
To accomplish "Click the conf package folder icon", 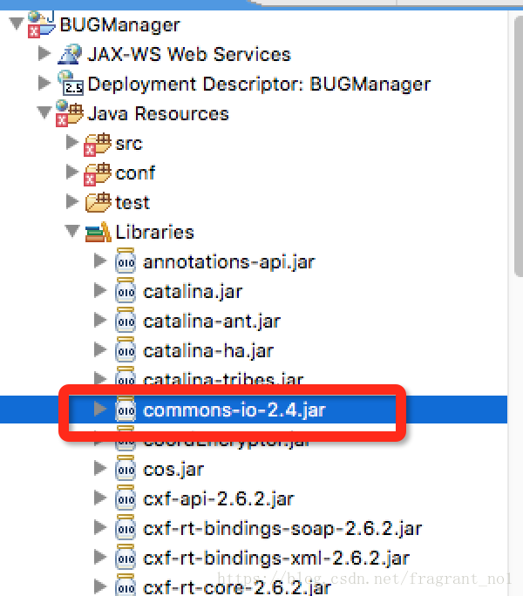I will pyautogui.click(x=98, y=174).
